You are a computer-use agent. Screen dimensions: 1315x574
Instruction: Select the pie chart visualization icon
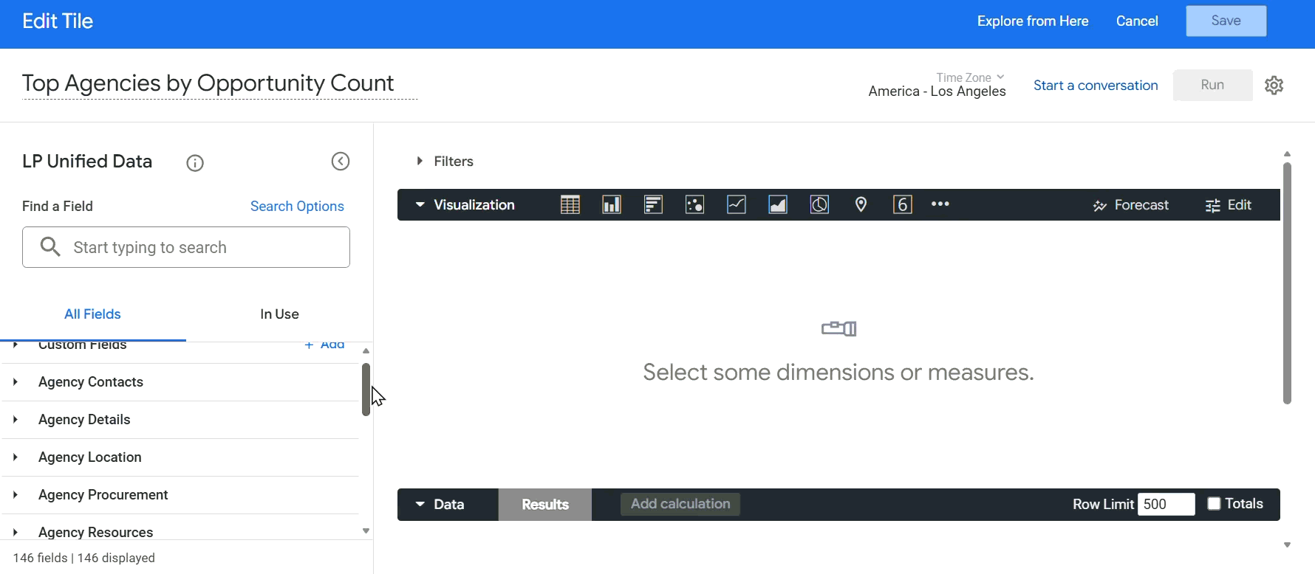pos(819,205)
